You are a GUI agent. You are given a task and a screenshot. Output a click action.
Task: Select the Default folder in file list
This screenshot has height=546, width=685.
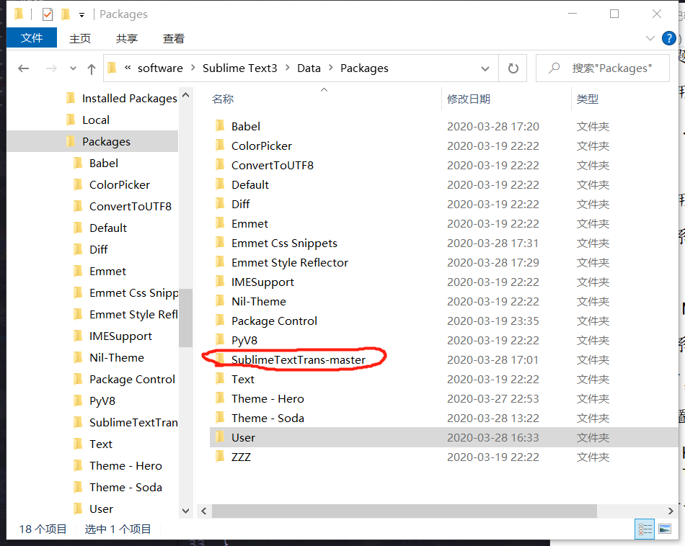250,184
